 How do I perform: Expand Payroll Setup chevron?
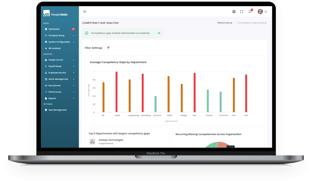pyautogui.click(x=74, y=66)
